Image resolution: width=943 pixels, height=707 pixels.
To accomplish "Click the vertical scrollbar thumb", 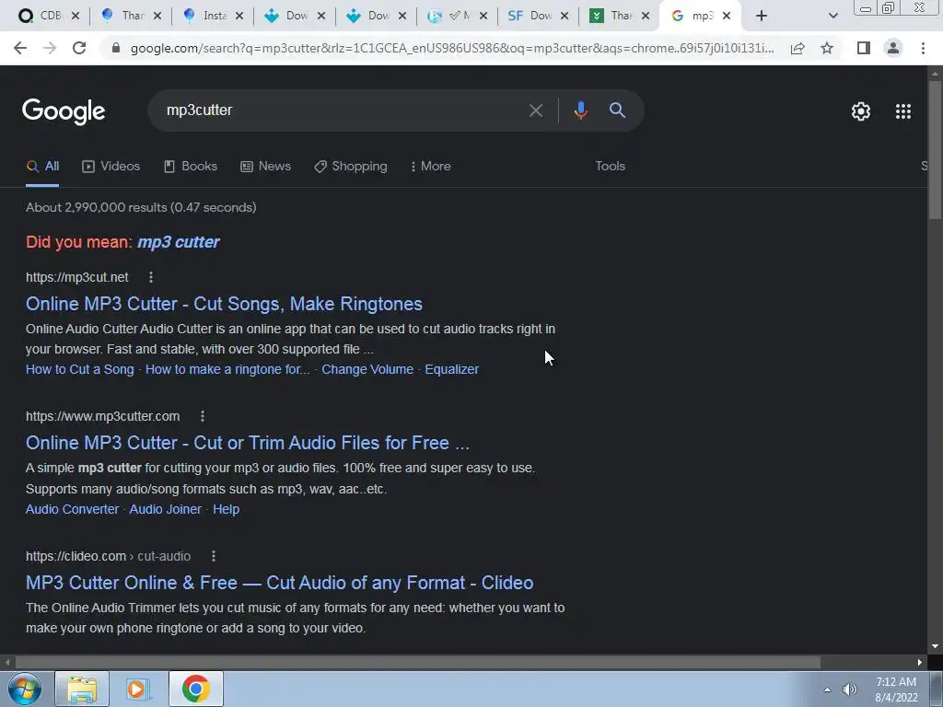I will 935,149.
